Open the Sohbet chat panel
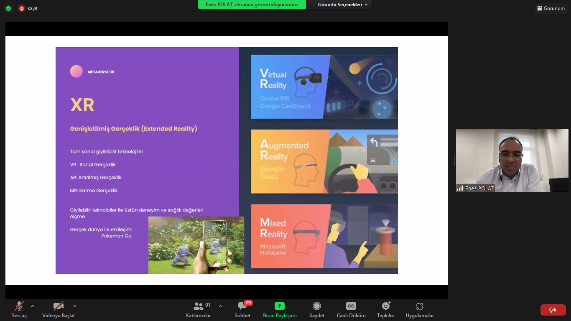This screenshot has width=571, height=321. pos(242,309)
